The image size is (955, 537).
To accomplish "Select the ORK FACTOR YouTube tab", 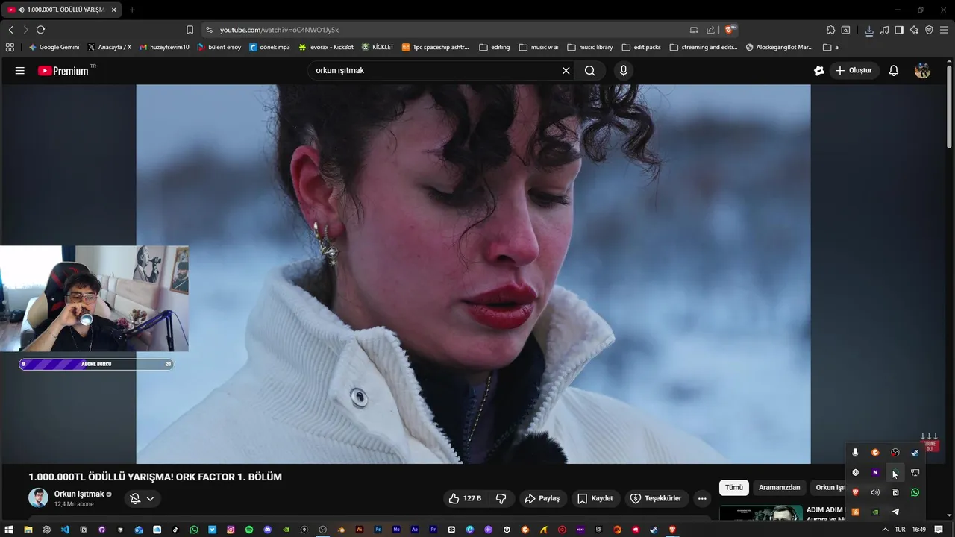I will point(60,10).
